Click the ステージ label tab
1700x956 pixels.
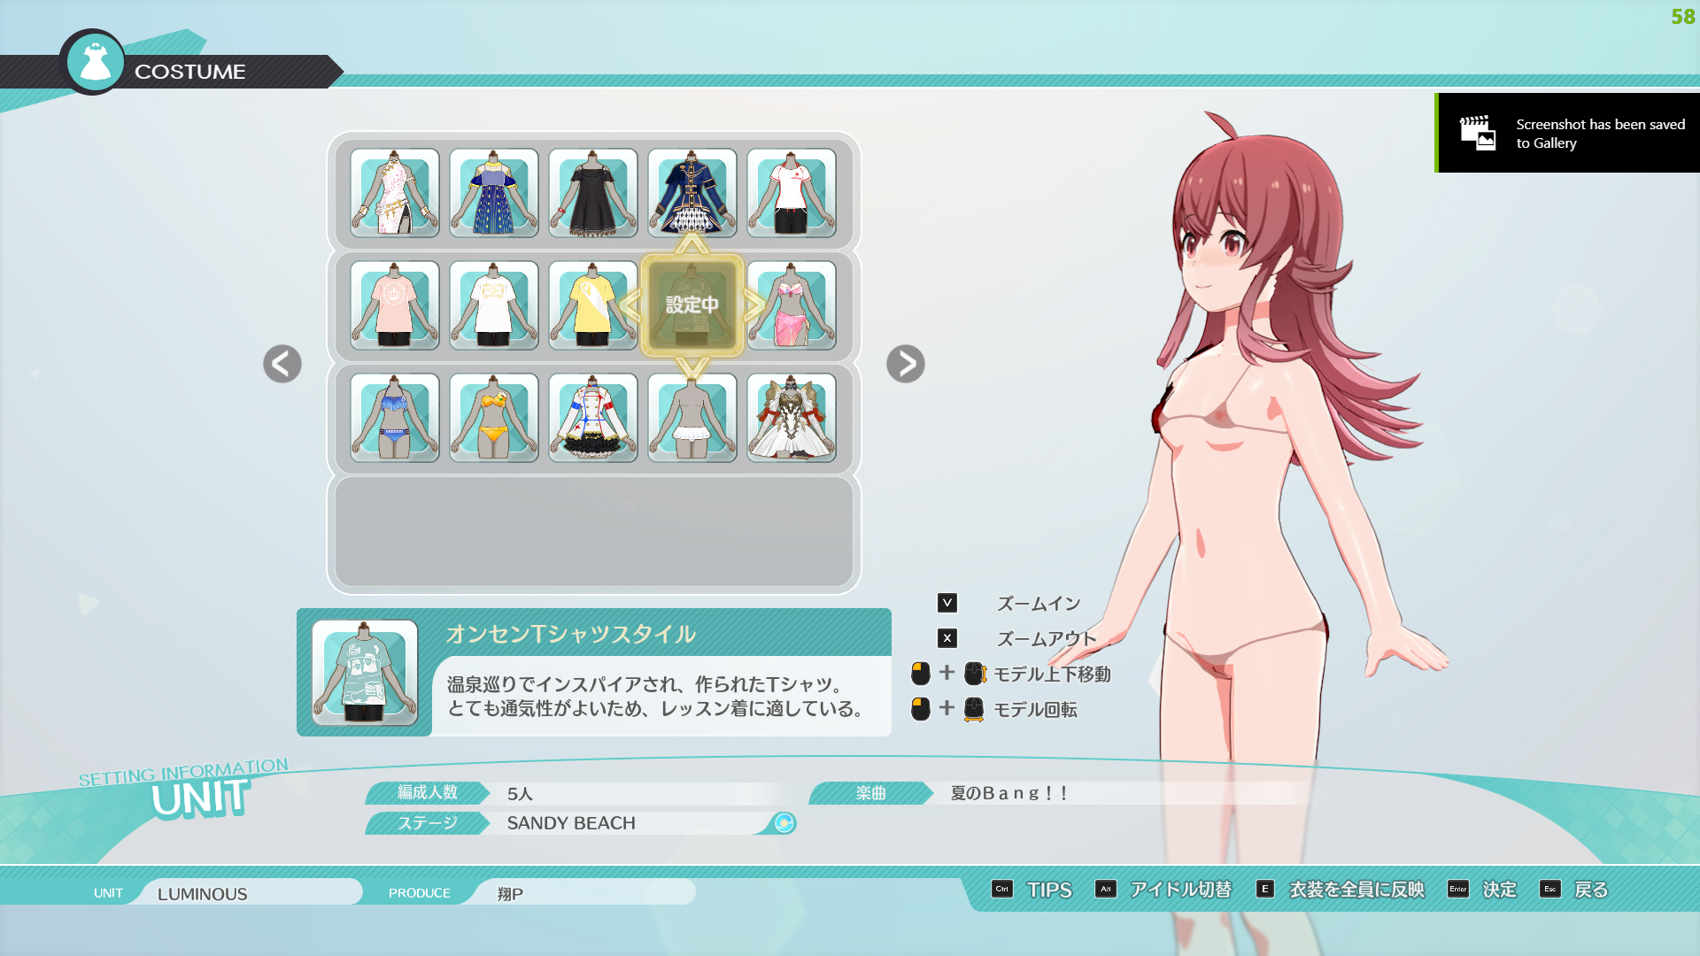tap(428, 823)
